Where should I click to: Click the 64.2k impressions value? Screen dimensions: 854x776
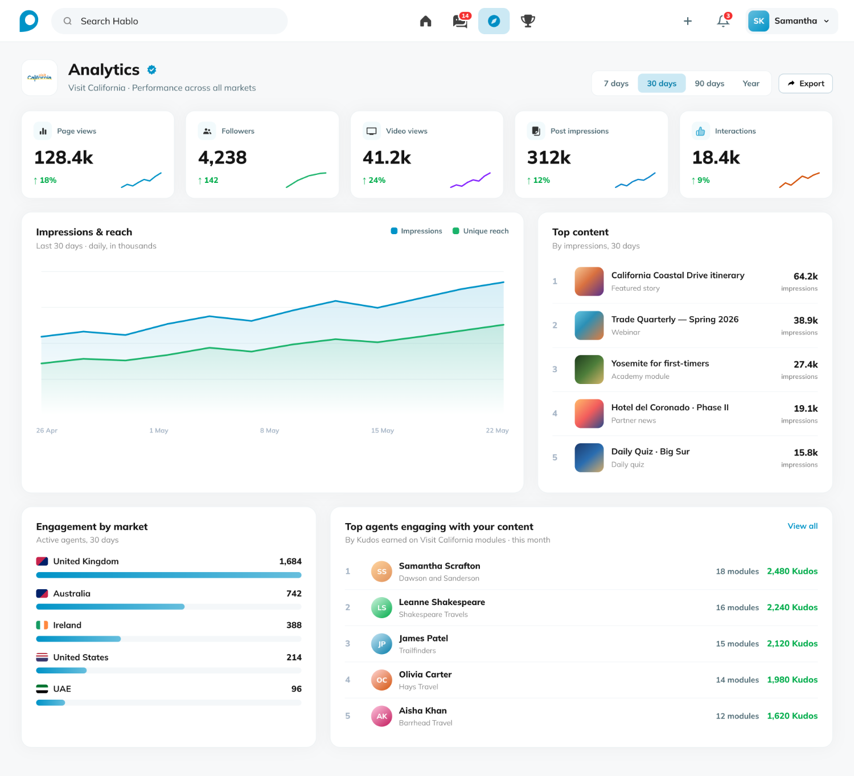(806, 276)
